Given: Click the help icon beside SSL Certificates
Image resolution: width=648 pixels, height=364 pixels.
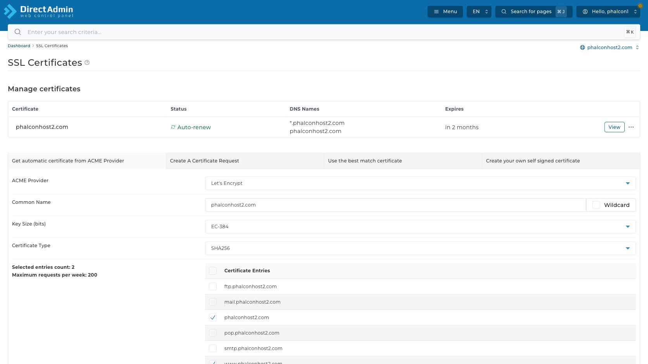Looking at the screenshot, I should (x=87, y=63).
